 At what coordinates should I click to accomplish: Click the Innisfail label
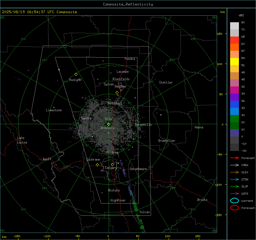115,103
